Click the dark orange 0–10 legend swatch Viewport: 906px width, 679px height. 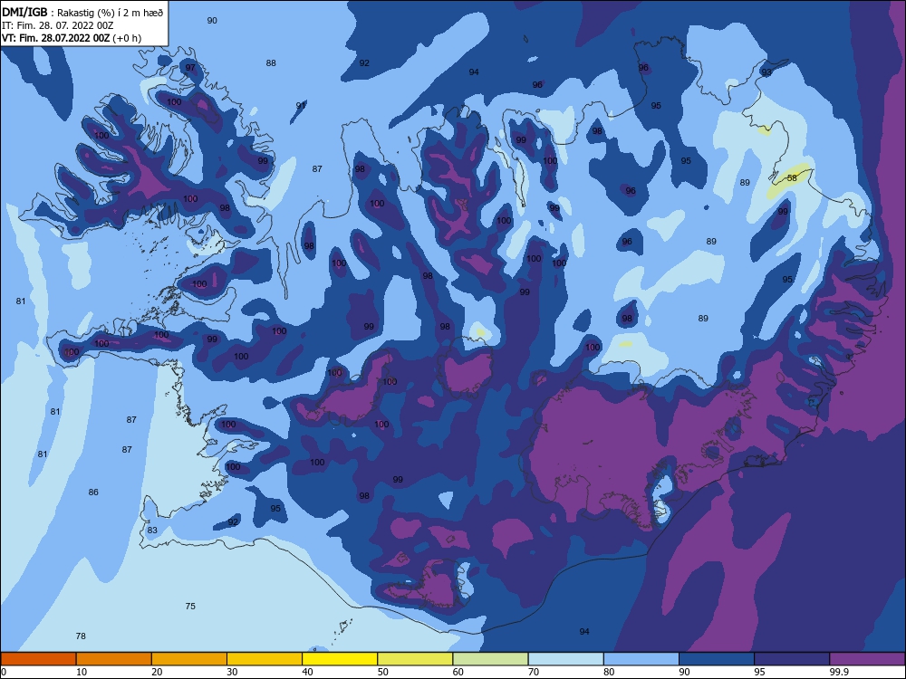38,659
